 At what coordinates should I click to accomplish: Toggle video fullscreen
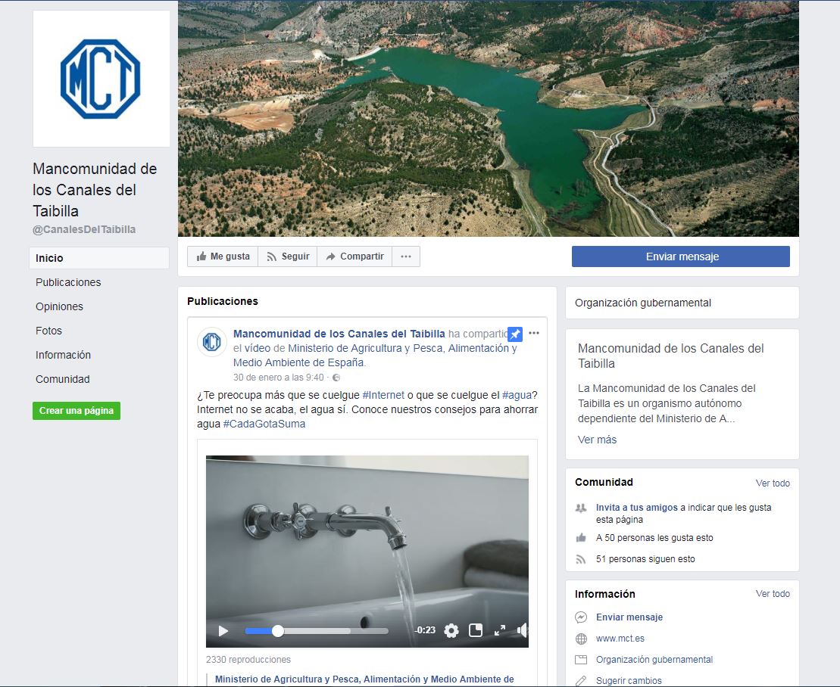pos(500,630)
